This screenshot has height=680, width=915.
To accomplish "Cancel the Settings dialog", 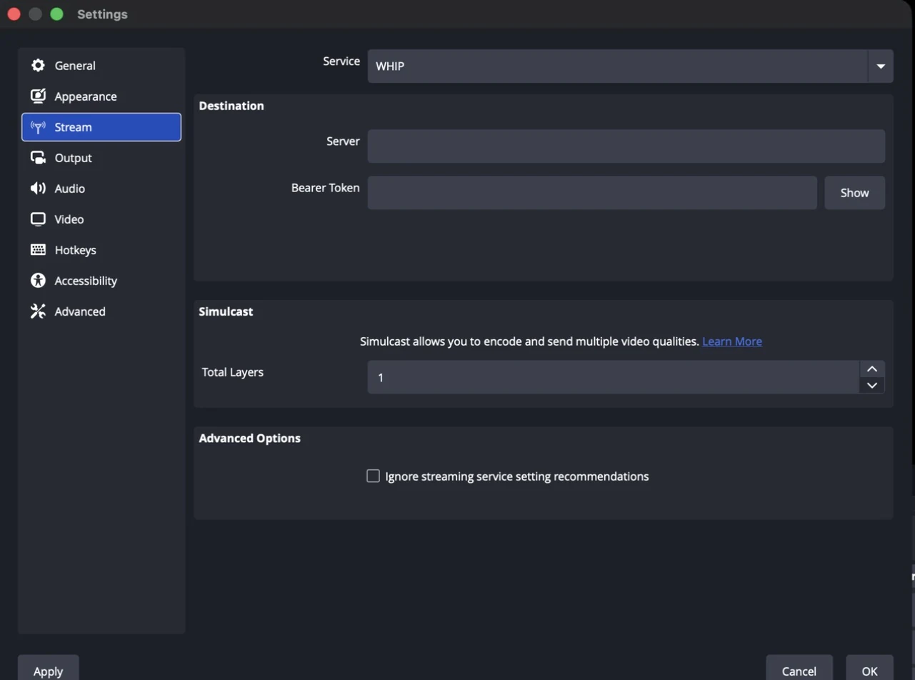I will click(799, 670).
